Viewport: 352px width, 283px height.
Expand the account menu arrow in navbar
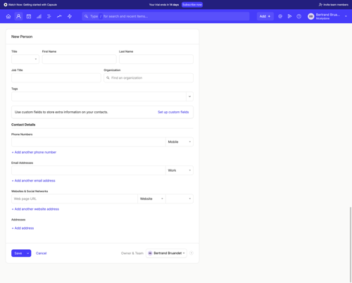click(346, 16)
